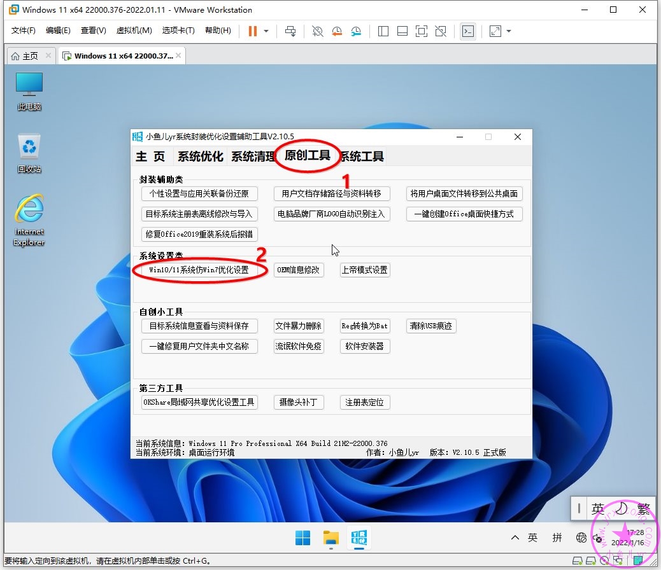Select the 回收站 recycle bin icon
Screen dimensions: 661x570
(29, 153)
